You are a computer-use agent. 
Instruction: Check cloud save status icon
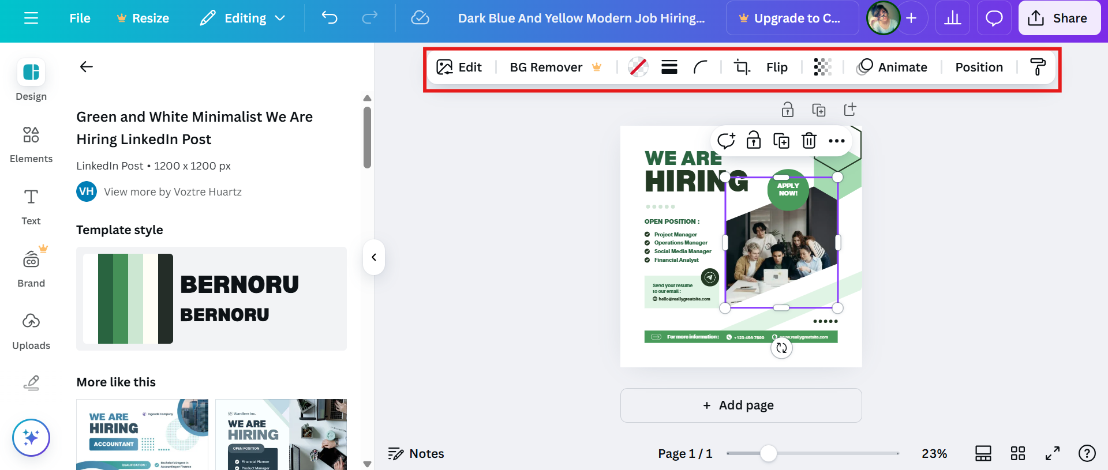coord(420,18)
